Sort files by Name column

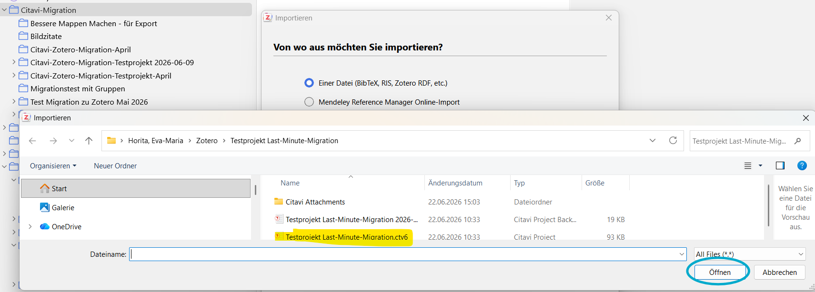[x=290, y=183]
